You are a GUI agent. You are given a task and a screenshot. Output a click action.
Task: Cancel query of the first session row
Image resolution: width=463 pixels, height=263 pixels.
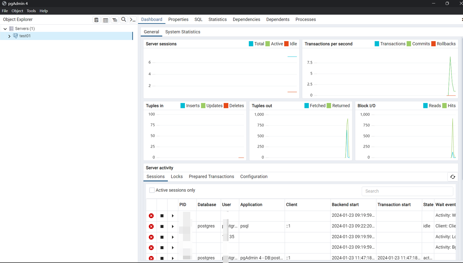pyautogui.click(x=162, y=216)
